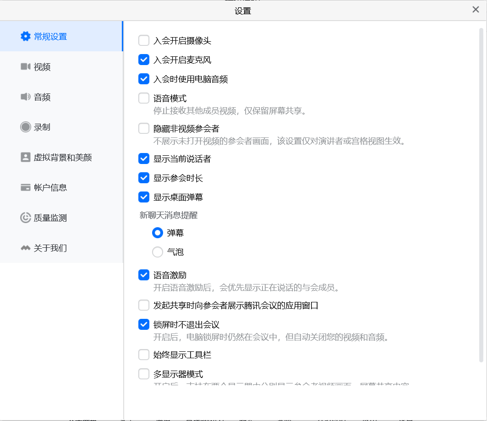This screenshot has height=421, width=487.
Task: Click the 设置 dialog title text
Action: [243, 11]
